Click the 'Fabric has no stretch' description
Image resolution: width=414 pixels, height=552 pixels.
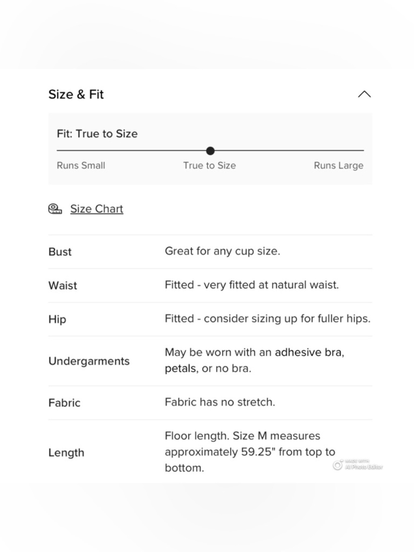pyautogui.click(x=220, y=402)
